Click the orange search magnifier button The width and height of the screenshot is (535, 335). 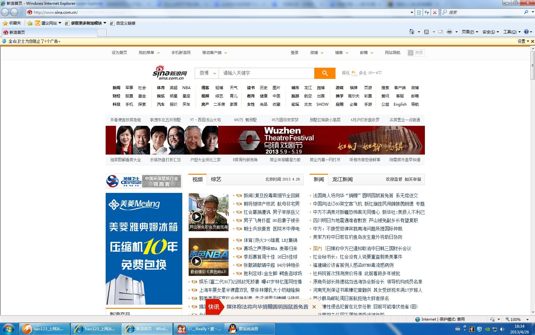point(325,73)
